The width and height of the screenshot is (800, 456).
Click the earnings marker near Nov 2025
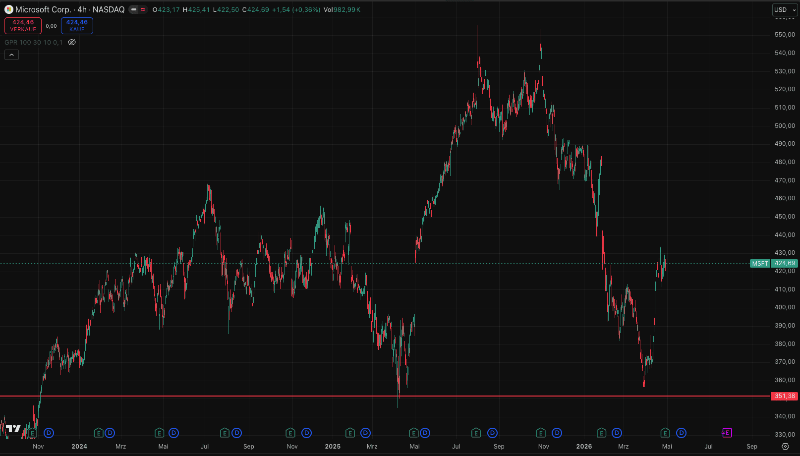[x=541, y=433]
